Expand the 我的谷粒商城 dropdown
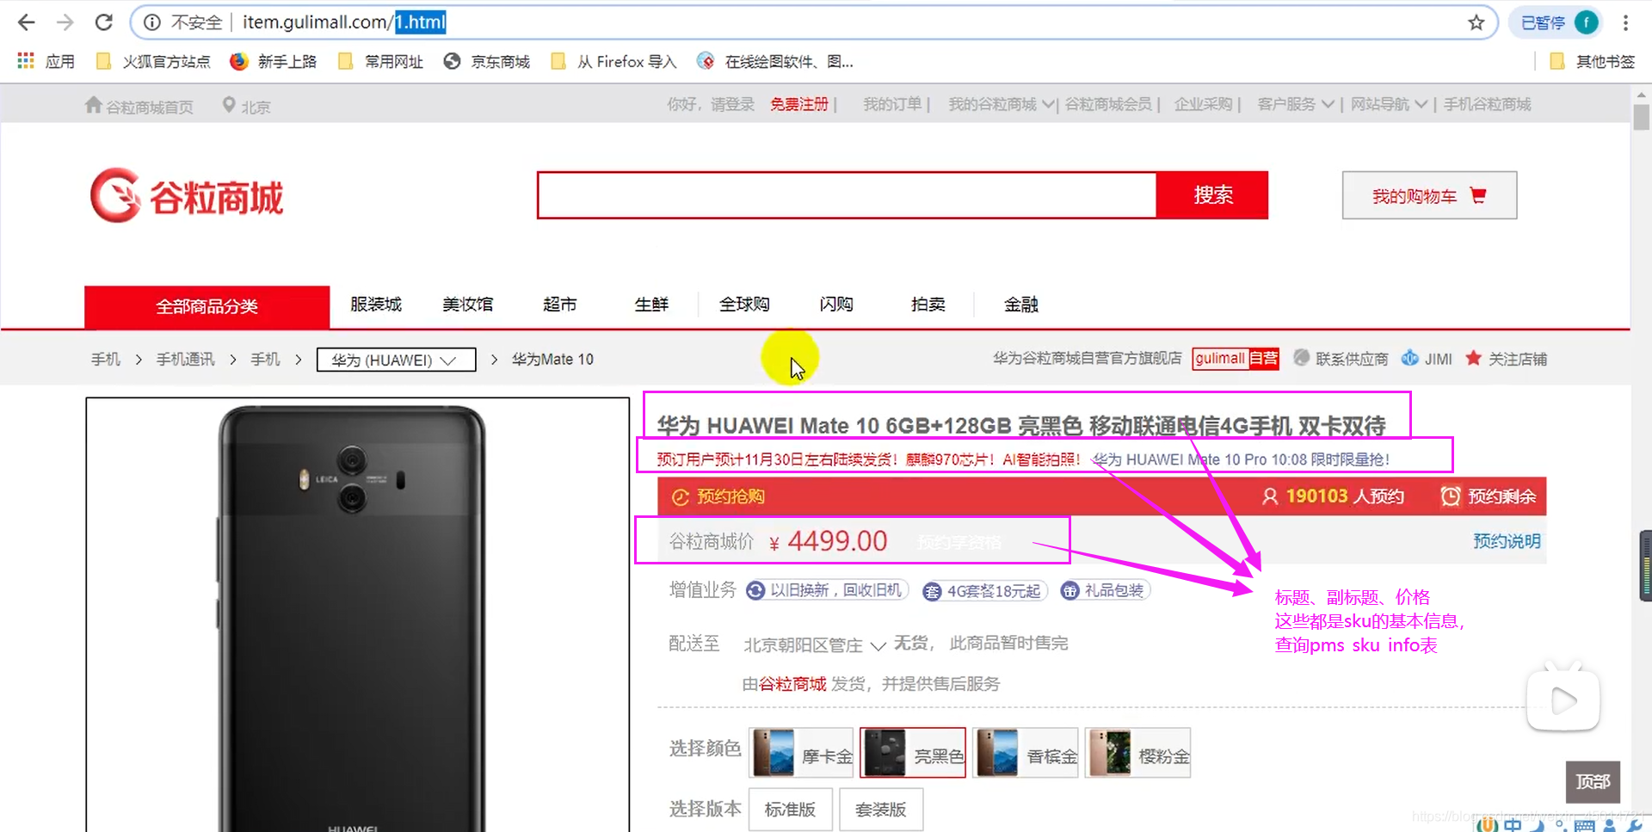The image size is (1652, 832). click(1001, 104)
